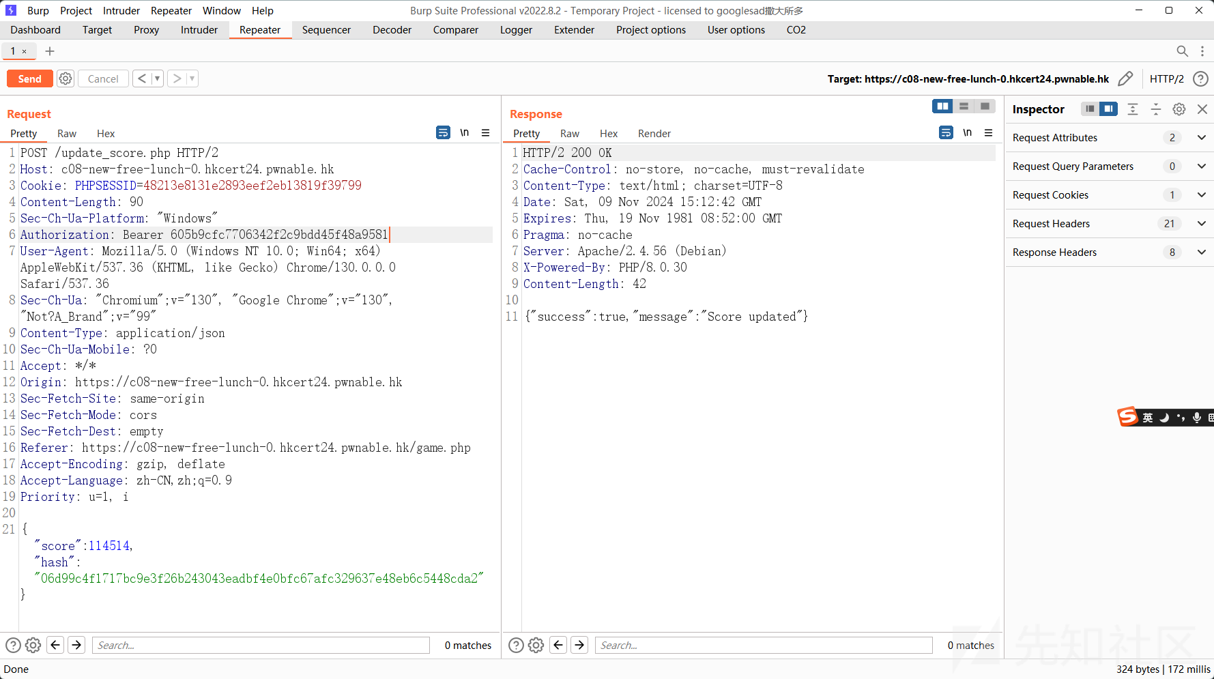Open Request search settings gear
Screen dimensions: 1214x679
click(33, 645)
